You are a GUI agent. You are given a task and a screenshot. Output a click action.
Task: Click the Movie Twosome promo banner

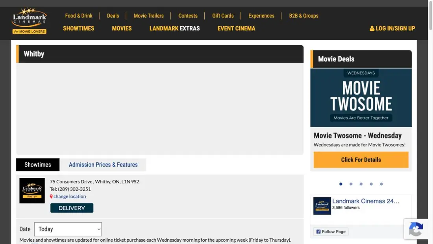(x=361, y=98)
